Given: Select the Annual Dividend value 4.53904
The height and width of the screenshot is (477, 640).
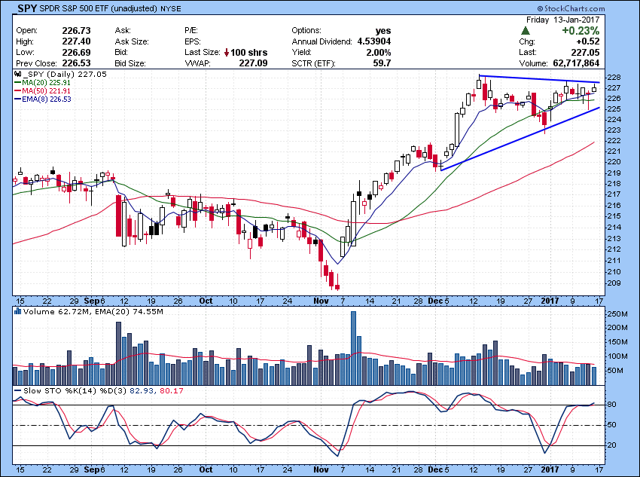Looking at the screenshot, I should click(x=374, y=41).
